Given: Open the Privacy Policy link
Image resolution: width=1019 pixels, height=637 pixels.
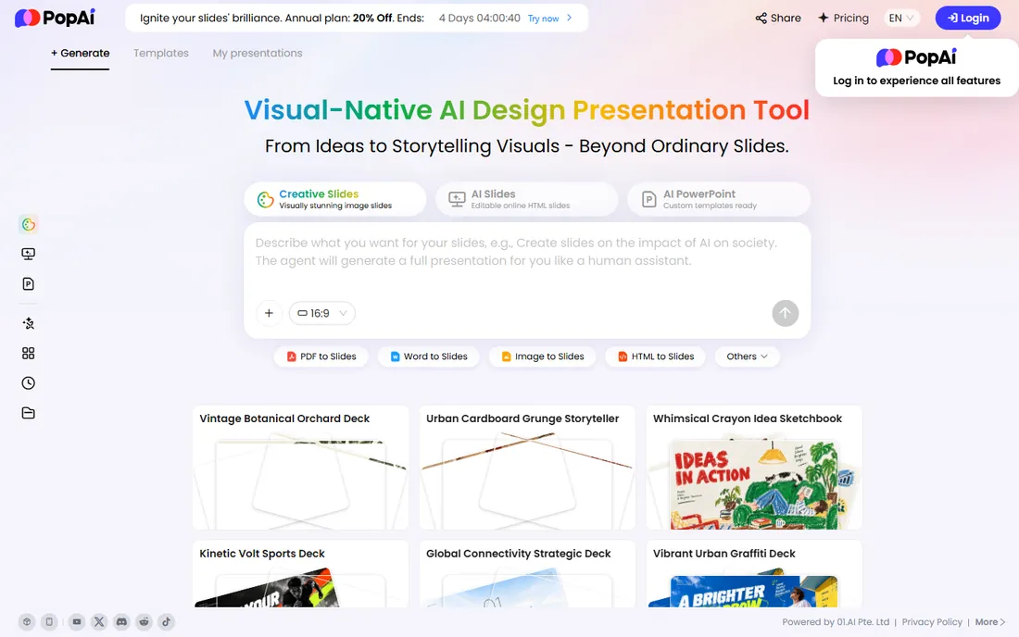Looking at the screenshot, I should [x=932, y=622].
